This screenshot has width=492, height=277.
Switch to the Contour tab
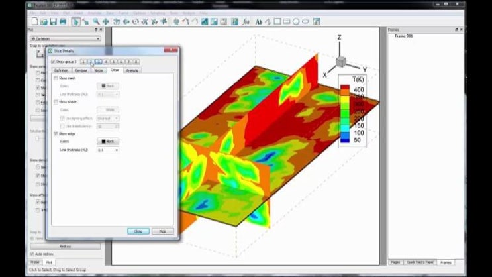point(81,70)
